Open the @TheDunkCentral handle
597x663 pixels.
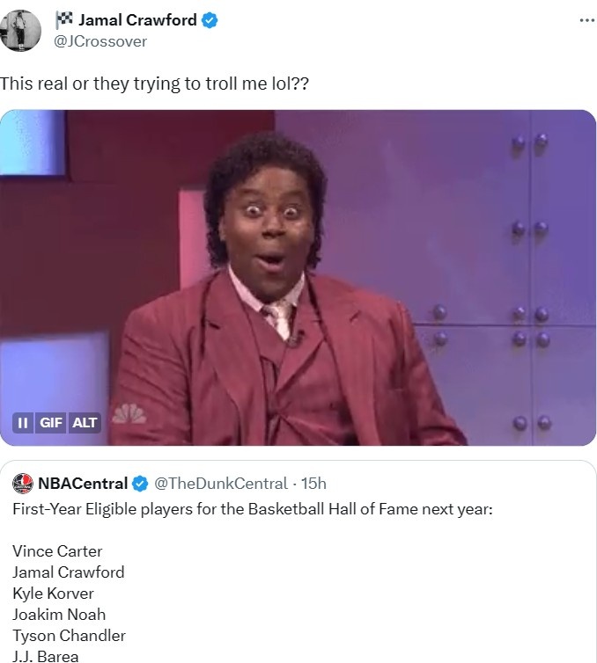tap(221, 484)
